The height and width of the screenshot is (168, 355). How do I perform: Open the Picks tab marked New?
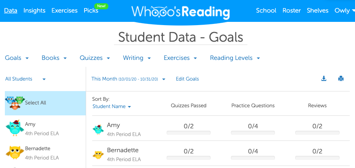[x=91, y=11]
